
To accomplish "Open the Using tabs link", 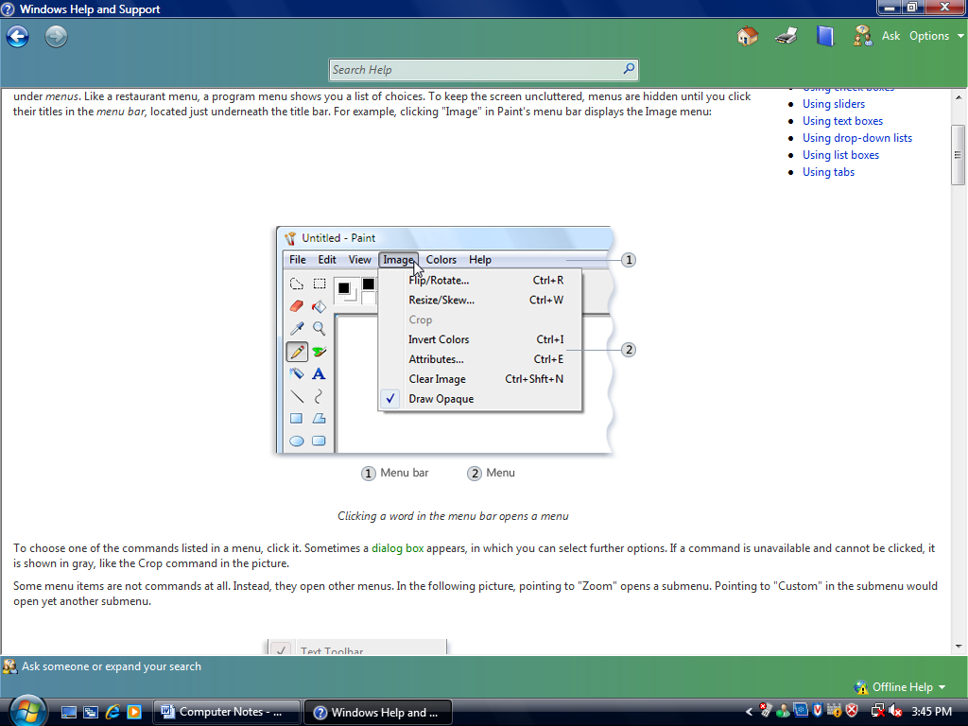I will point(828,172).
